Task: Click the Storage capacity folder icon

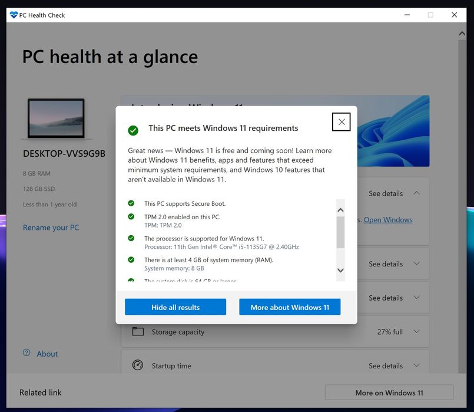Action: coord(138,331)
